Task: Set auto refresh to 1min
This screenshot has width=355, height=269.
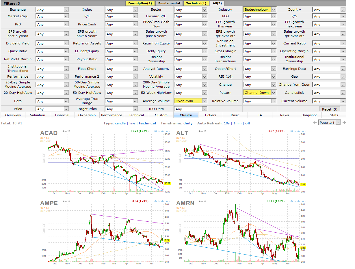Action: (x=237, y=123)
